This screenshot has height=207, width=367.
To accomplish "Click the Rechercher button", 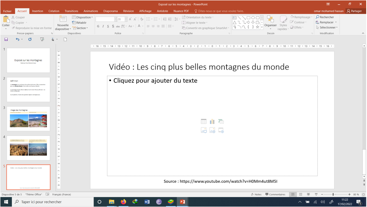I will (x=325, y=17).
